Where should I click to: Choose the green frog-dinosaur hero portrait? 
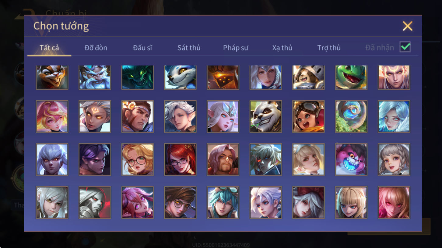351,77
